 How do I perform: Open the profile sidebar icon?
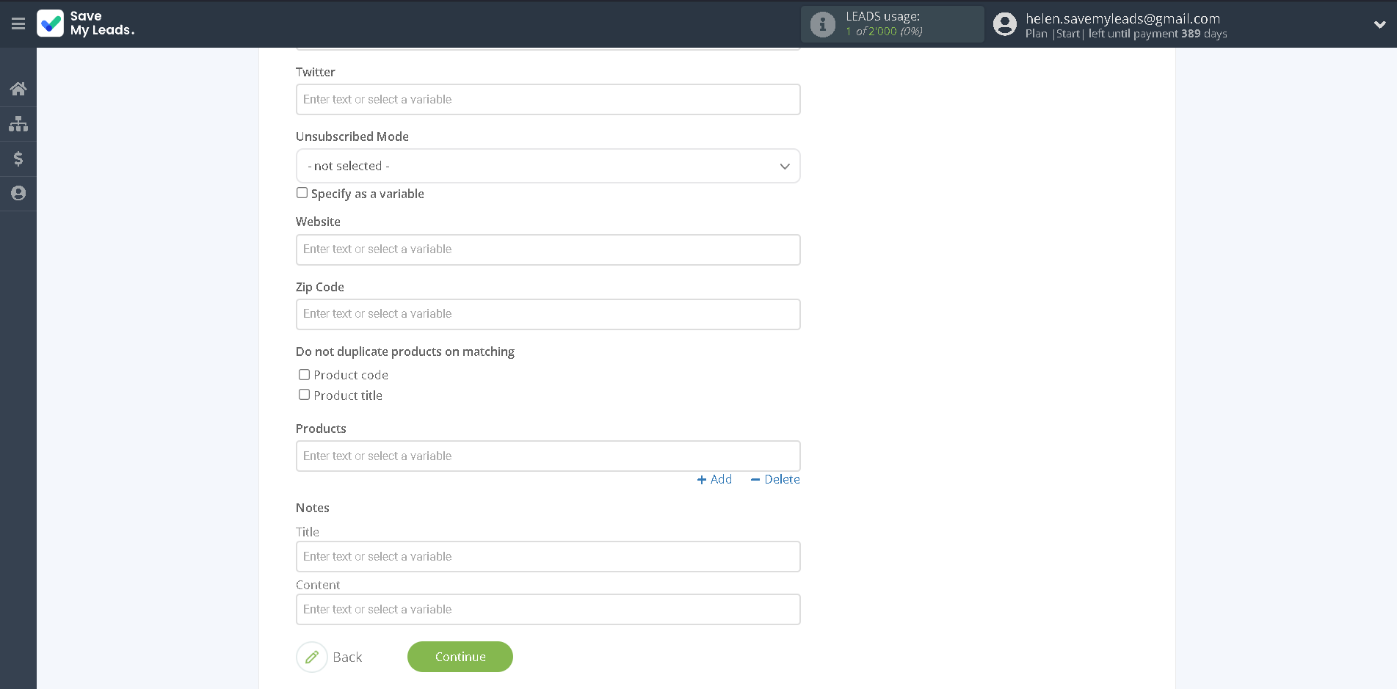coord(18,193)
